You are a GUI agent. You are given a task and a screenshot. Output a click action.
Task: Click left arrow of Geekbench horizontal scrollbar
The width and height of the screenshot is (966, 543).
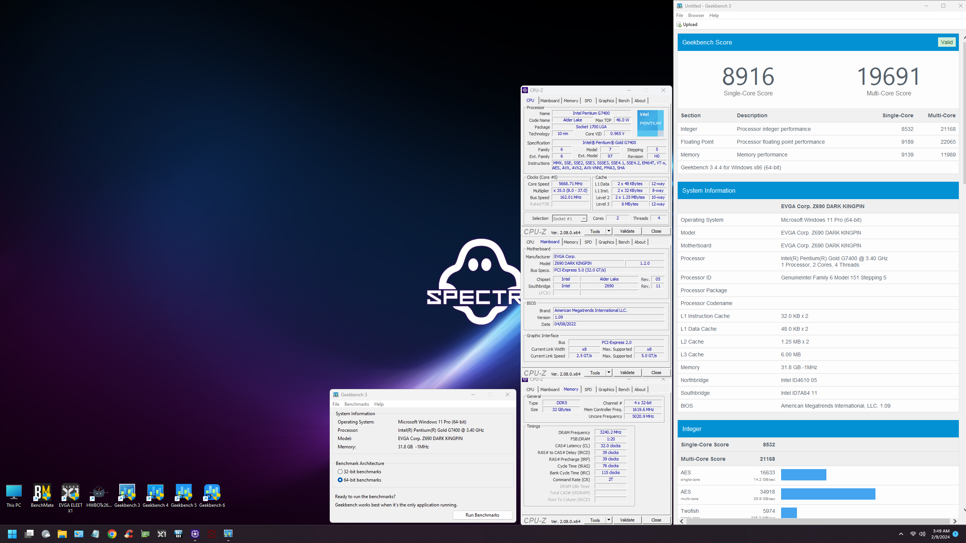[x=681, y=521]
